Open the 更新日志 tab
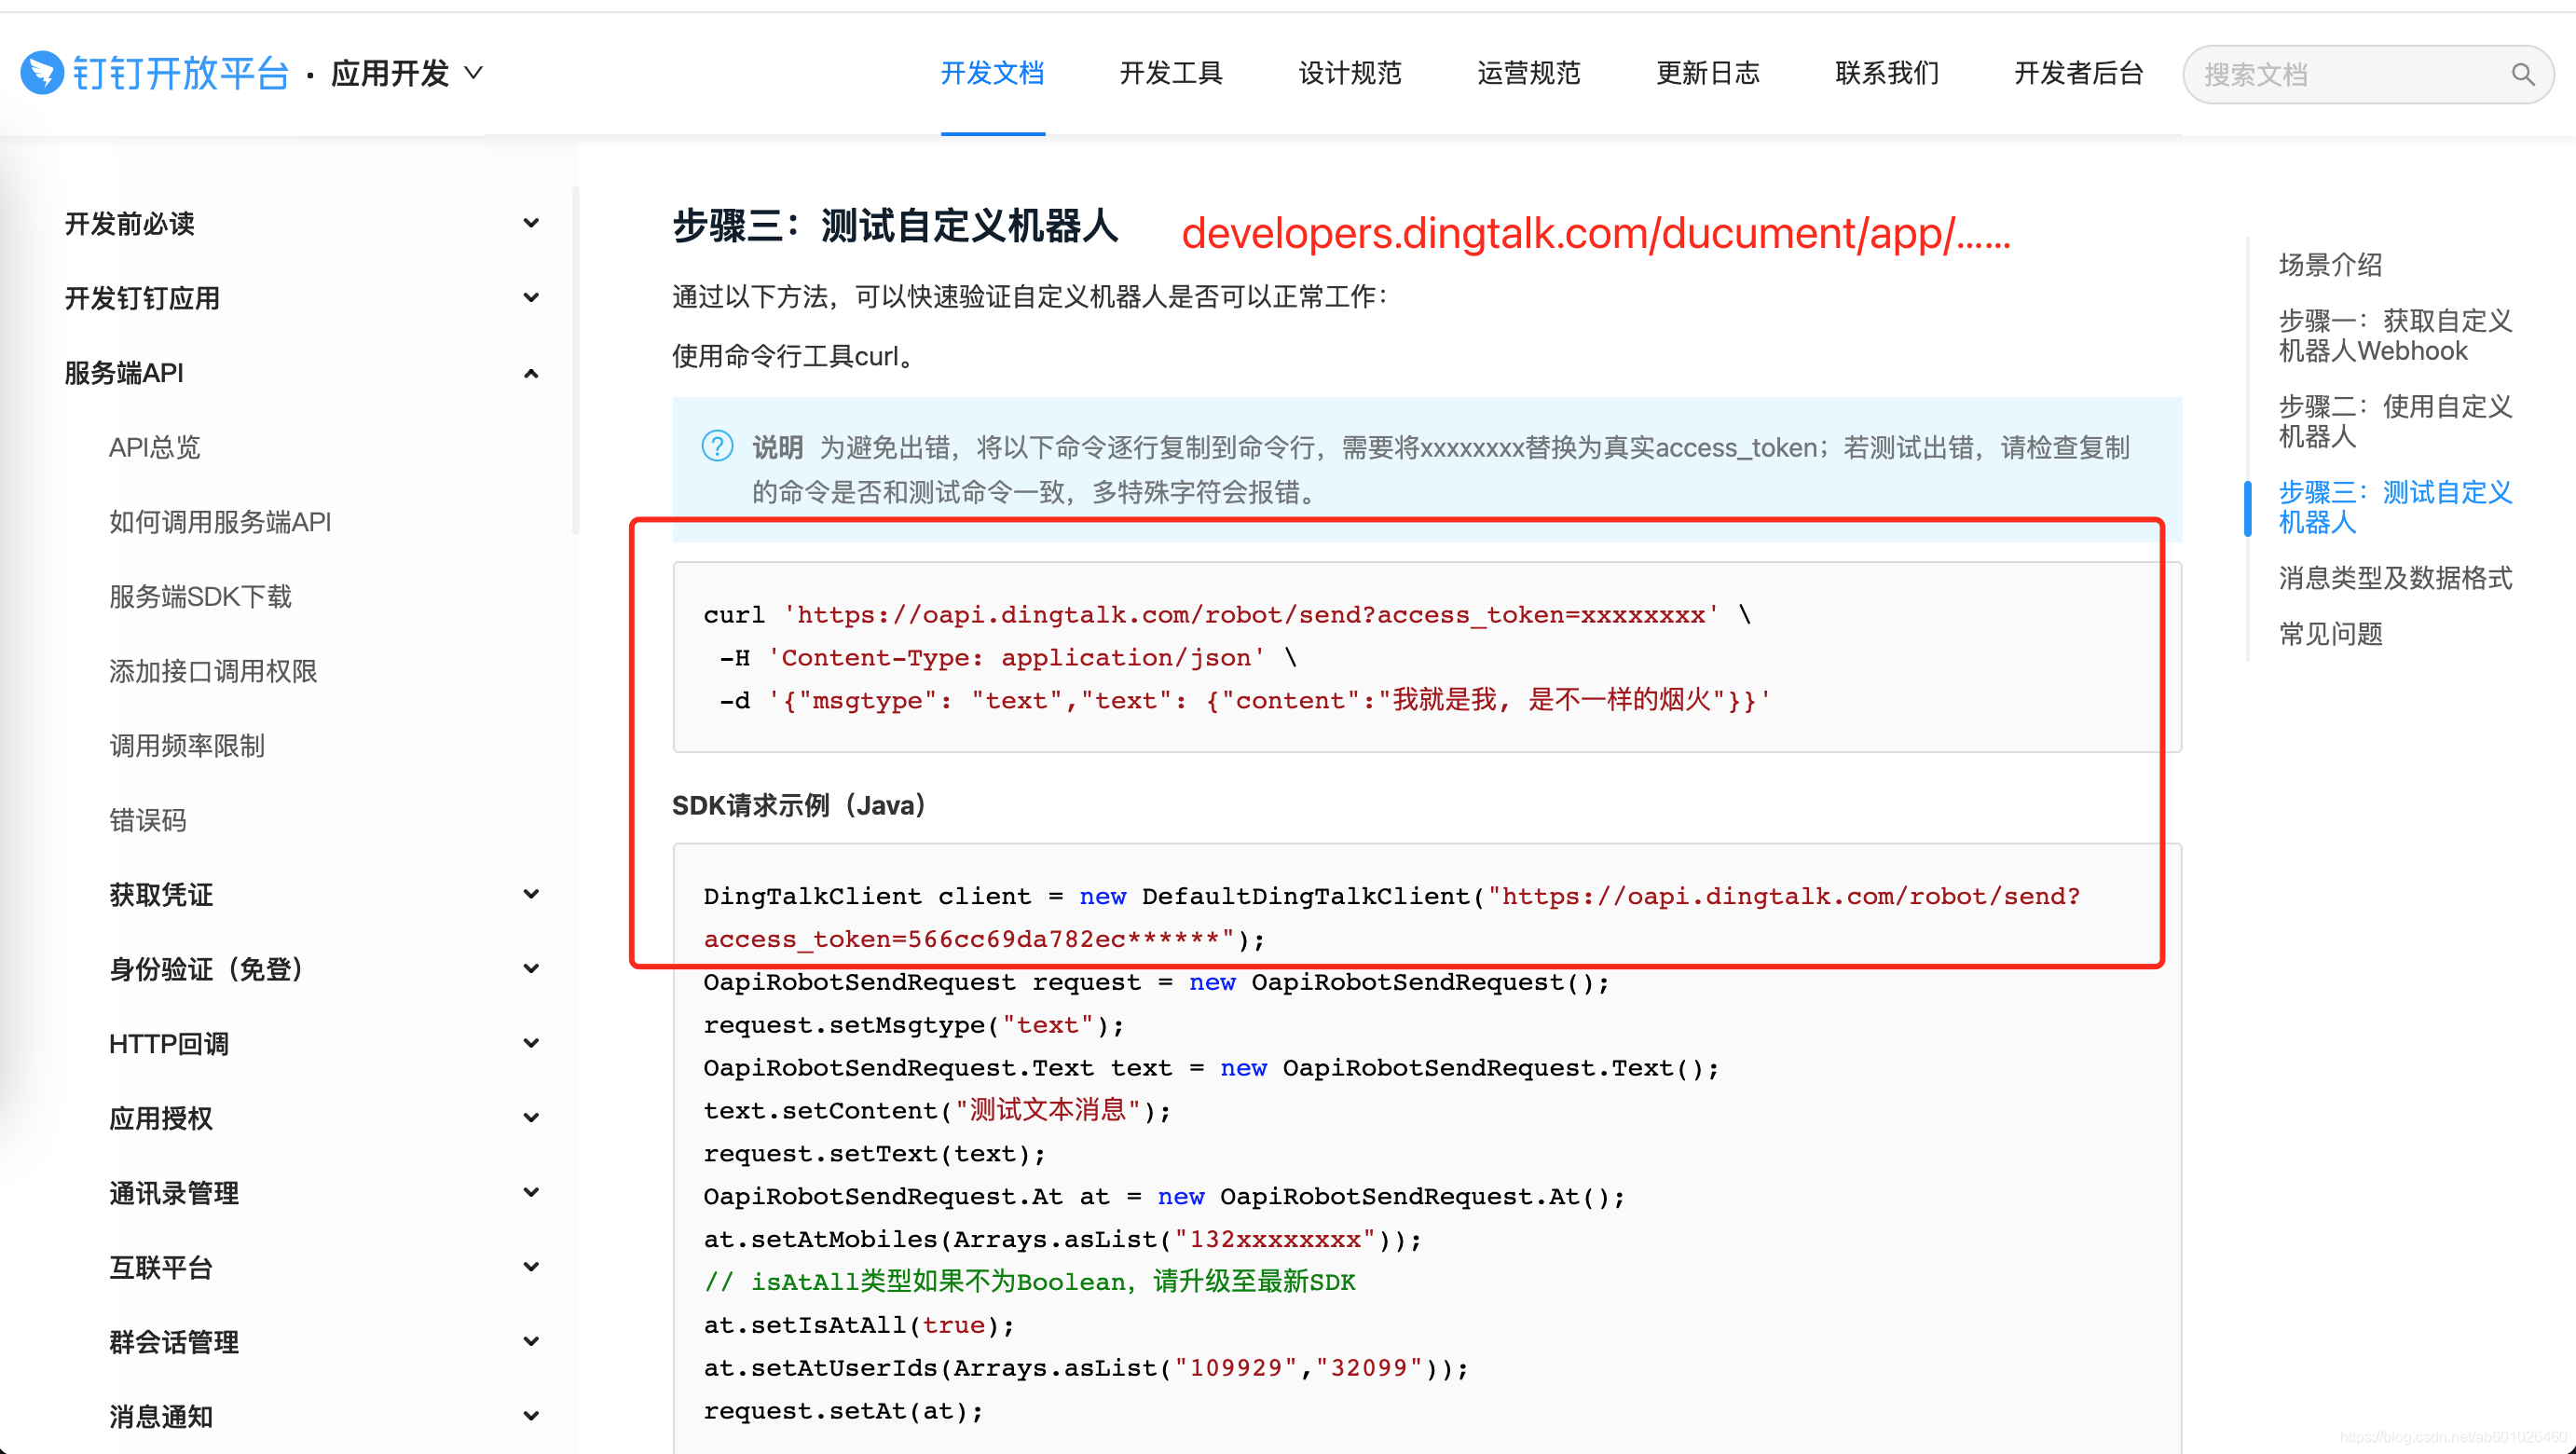The height and width of the screenshot is (1454, 2576). coord(1708,73)
